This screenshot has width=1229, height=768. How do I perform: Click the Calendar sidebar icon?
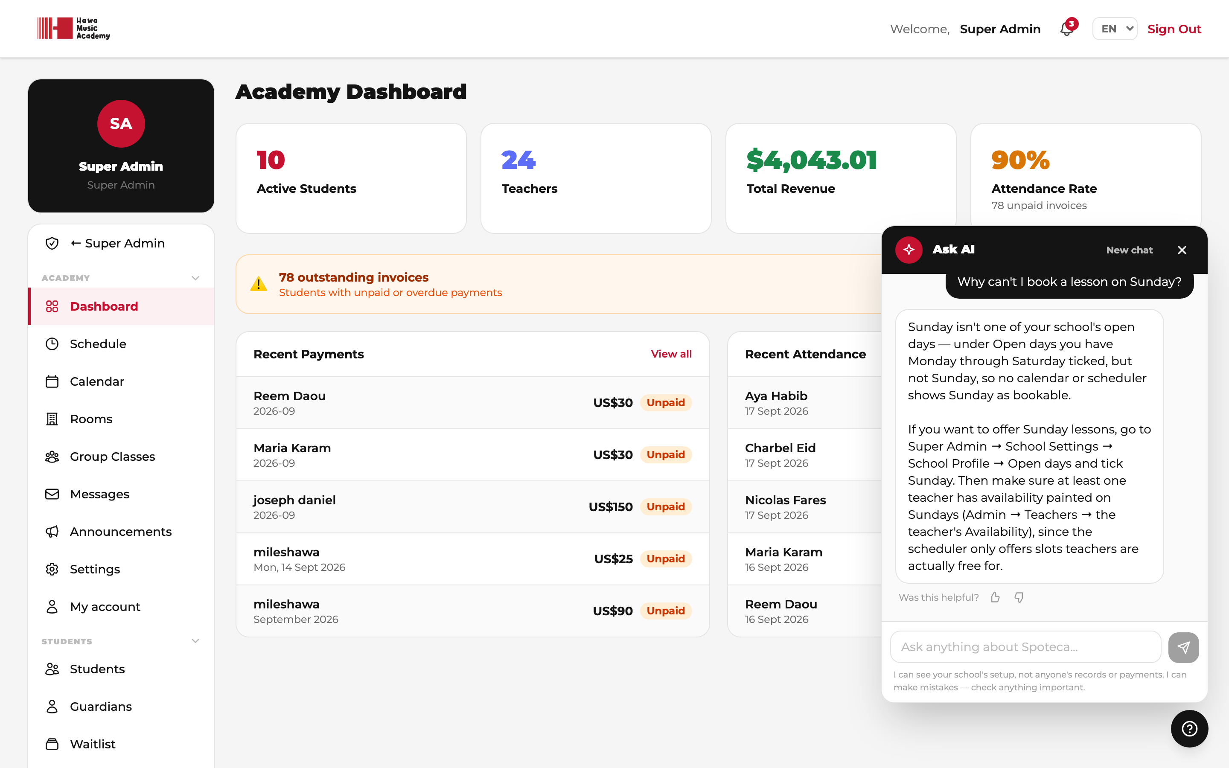[52, 381]
